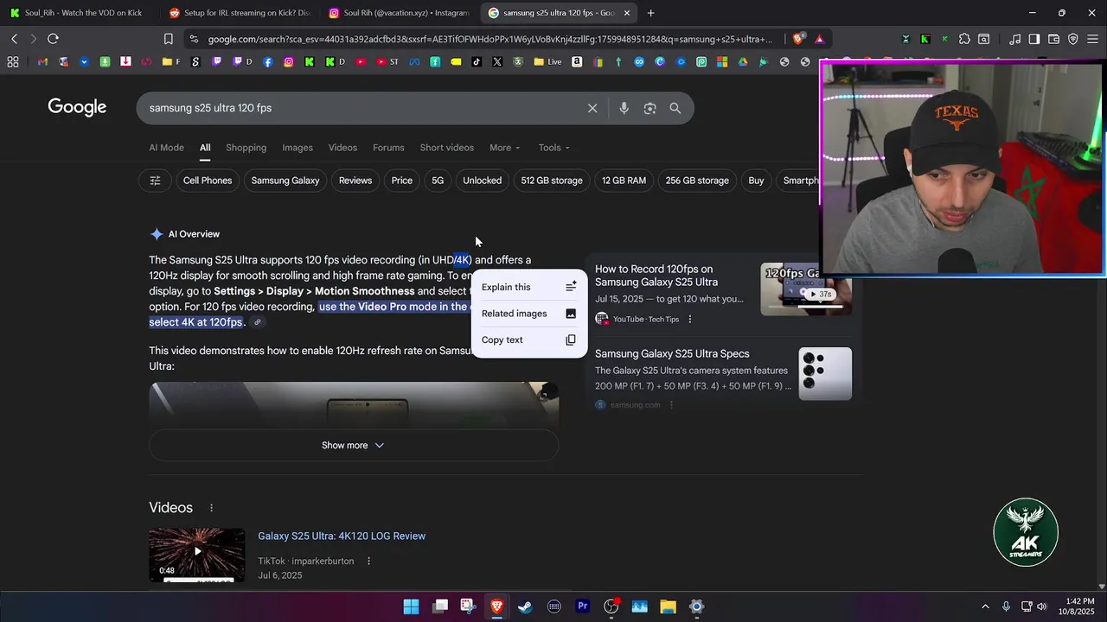Open the X (Twitter) bookmark
1107x622 pixels.
[497, 62]
